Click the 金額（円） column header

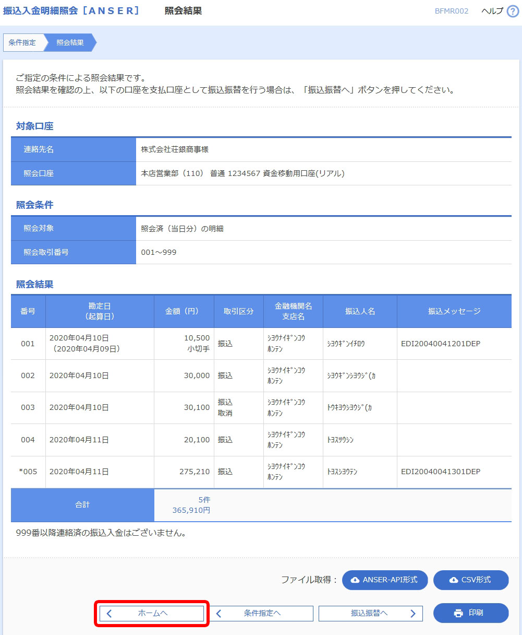click(x=184, y=311)
